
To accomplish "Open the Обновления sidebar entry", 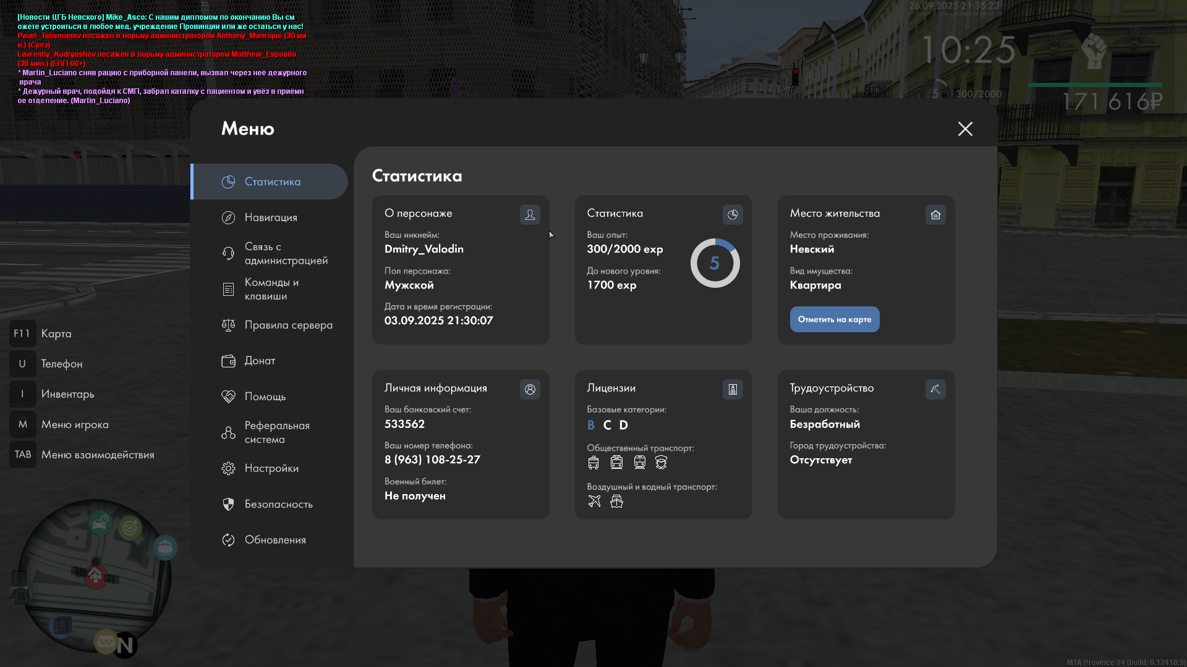I will pyautogui.click(x=274, y=540).
